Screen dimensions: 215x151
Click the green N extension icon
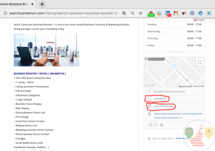pyautogui.click(x=209, y=13)
